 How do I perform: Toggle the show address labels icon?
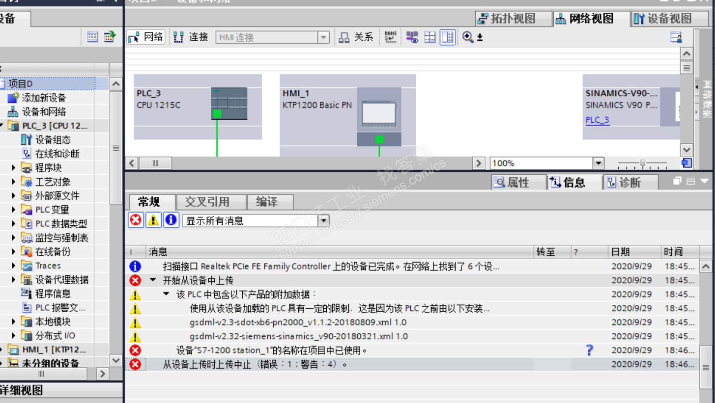click(412, 37)
